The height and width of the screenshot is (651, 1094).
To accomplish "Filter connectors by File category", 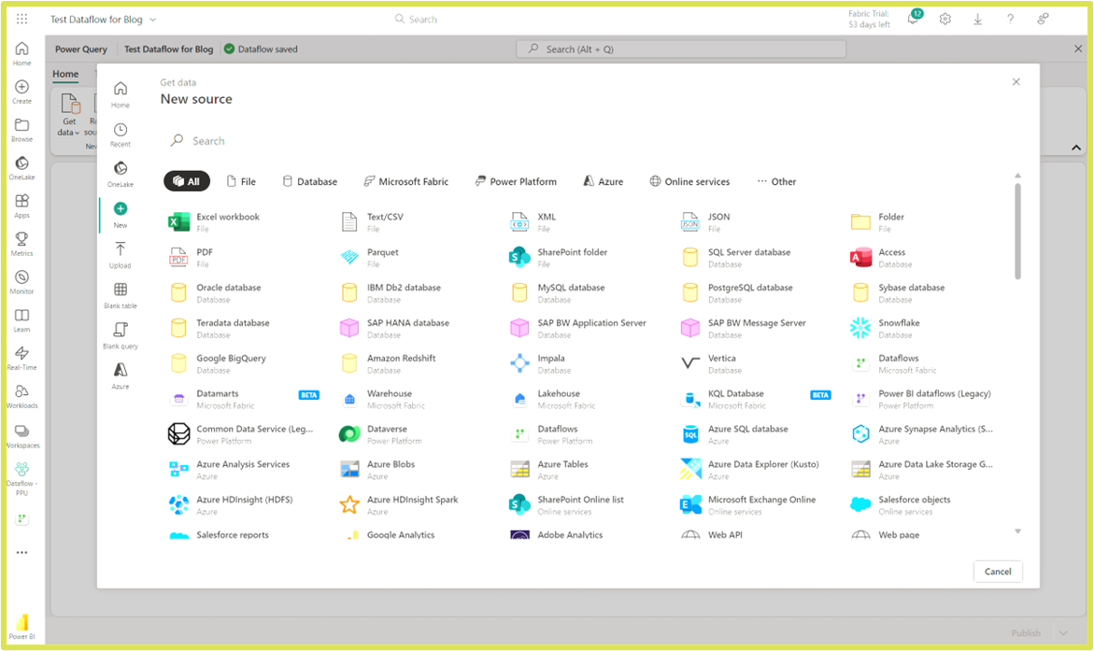I will tap(241, 181).
